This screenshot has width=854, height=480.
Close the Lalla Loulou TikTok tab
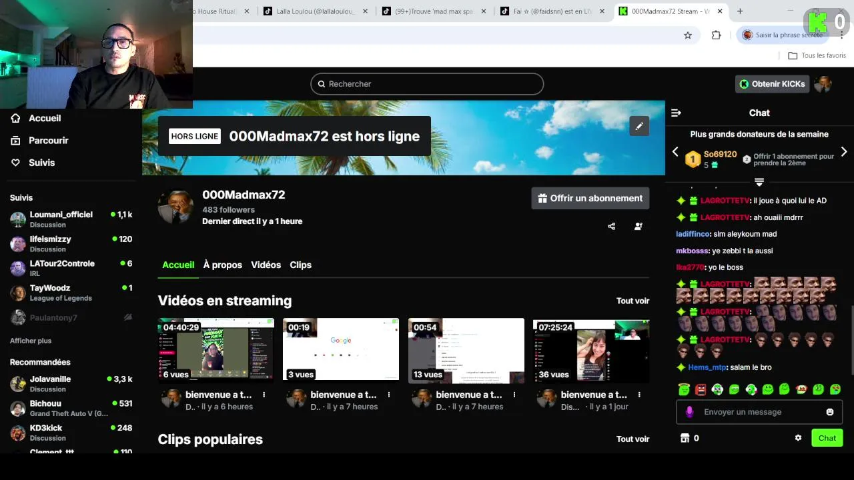click(x=365, y=11)
